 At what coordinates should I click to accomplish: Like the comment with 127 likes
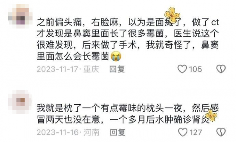tap(183, 132)
